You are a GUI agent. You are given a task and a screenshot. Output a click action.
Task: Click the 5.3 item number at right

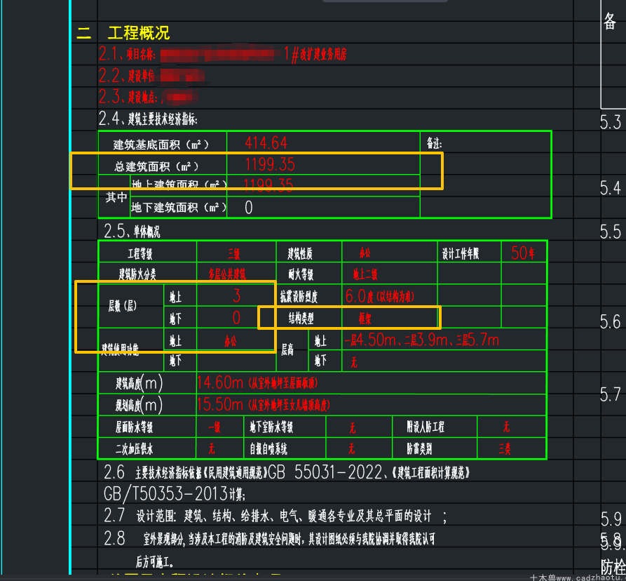tap(611, 122)
